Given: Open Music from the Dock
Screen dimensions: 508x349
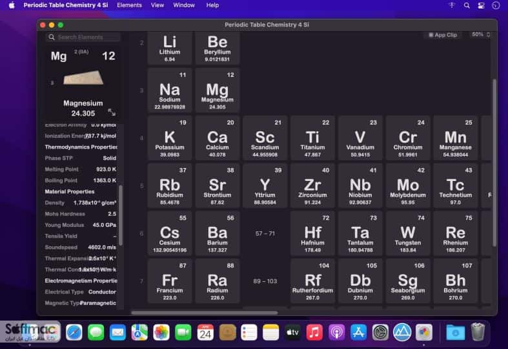Looking at the screenshot, I should (x=314, y=332).
